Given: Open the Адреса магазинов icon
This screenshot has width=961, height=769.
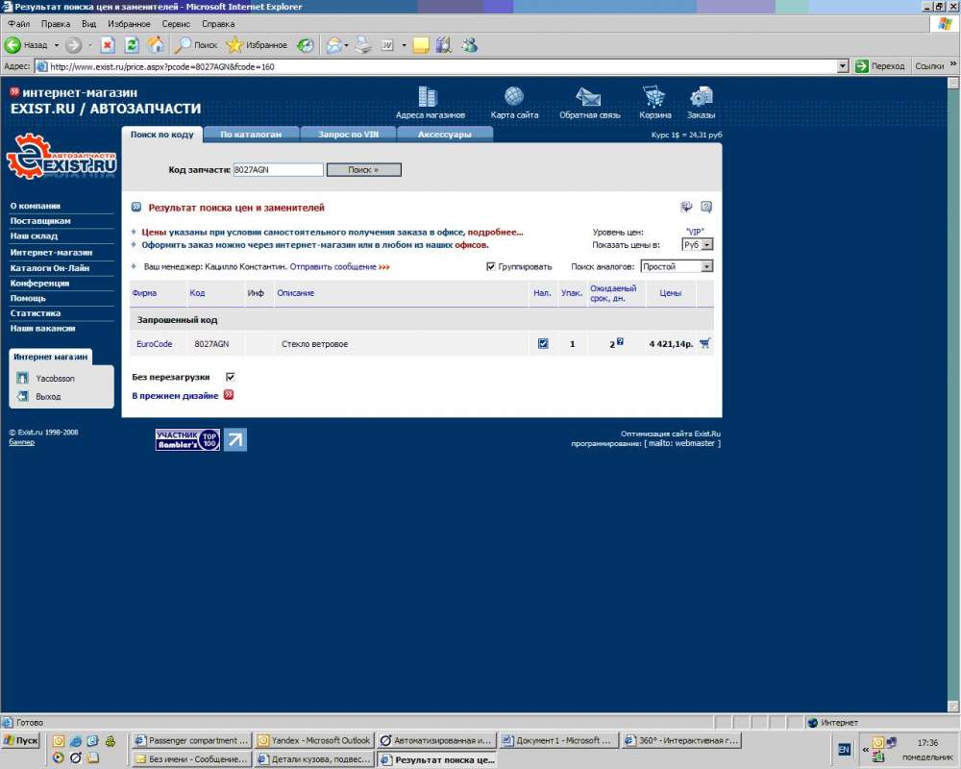Looking at the screenshot, I should coord(428,97).
